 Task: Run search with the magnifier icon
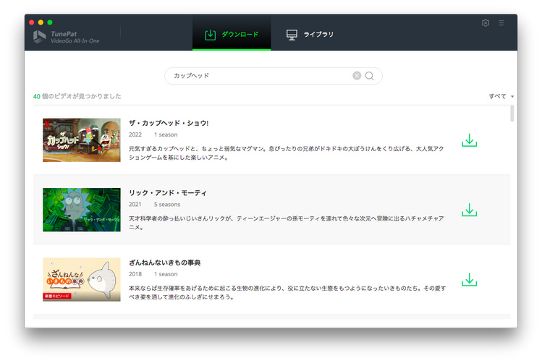tap(370, 76)
